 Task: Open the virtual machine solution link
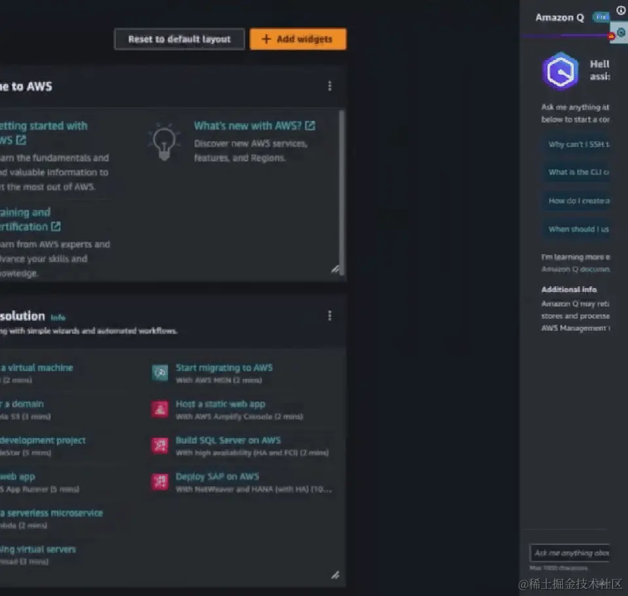tap(37, 368)
